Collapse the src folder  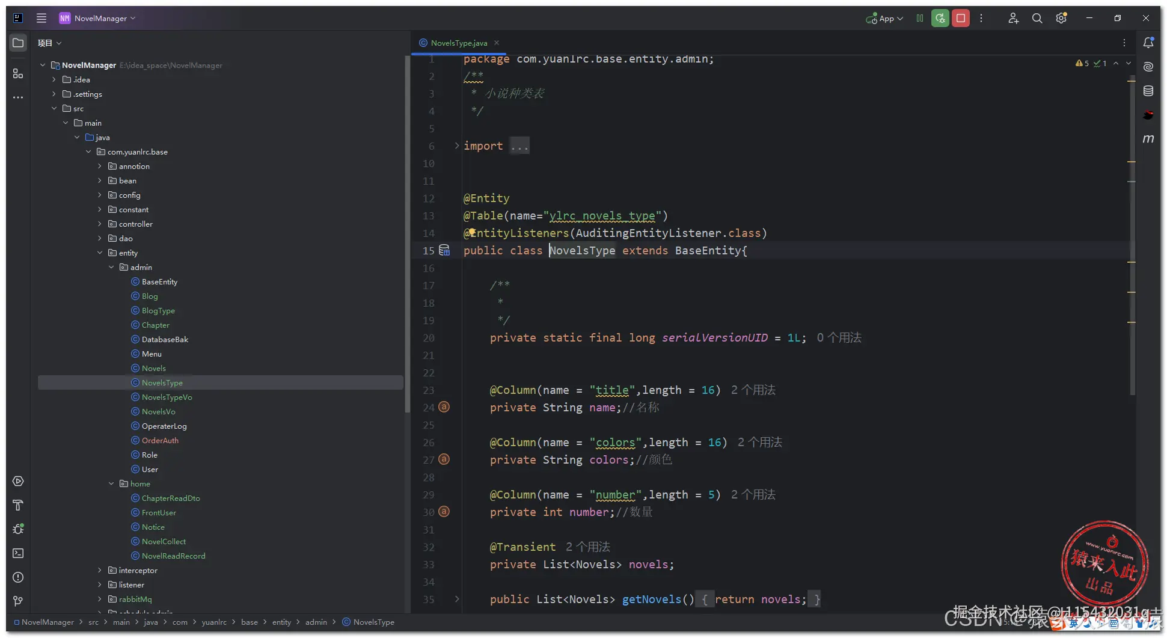pyautogui.click(x=54, y=108)
